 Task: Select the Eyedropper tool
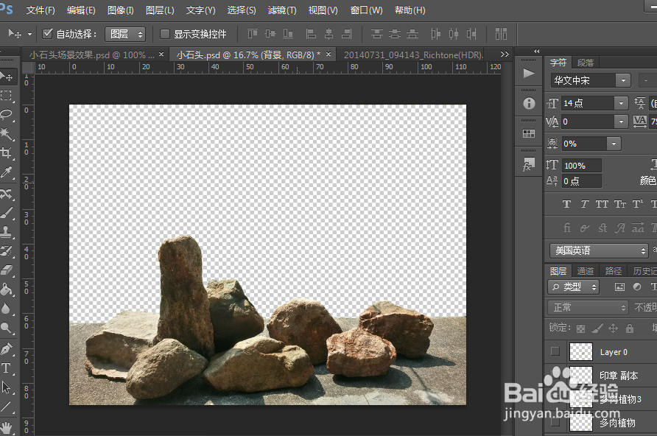pyautogui.click(x=7, y=172)
